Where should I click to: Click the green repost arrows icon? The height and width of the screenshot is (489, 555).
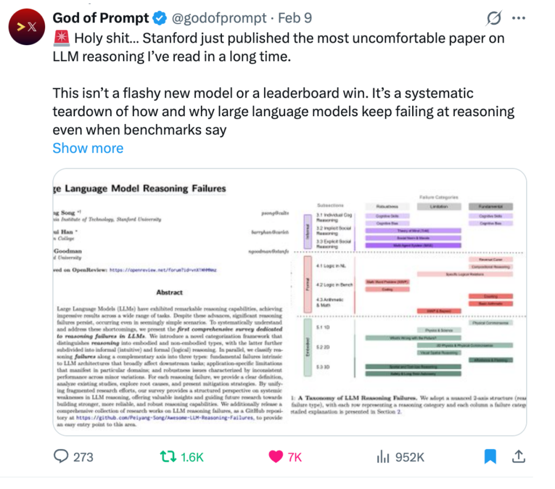tap(168, 456)
